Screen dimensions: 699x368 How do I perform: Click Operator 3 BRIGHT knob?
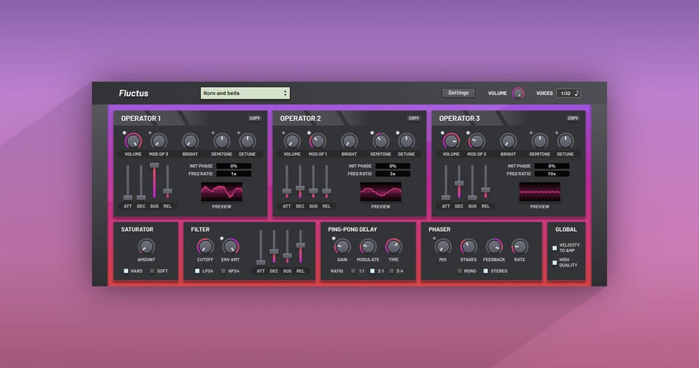[x=508, y=141]
